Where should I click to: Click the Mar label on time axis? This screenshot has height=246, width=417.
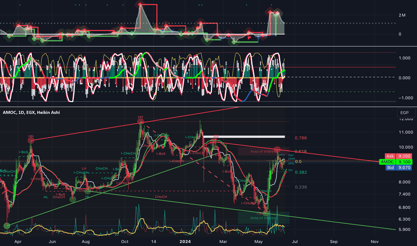click(x=223, y=242)
